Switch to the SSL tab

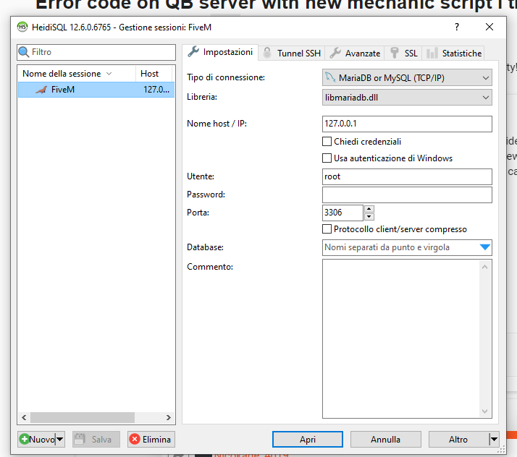point(403,53)
